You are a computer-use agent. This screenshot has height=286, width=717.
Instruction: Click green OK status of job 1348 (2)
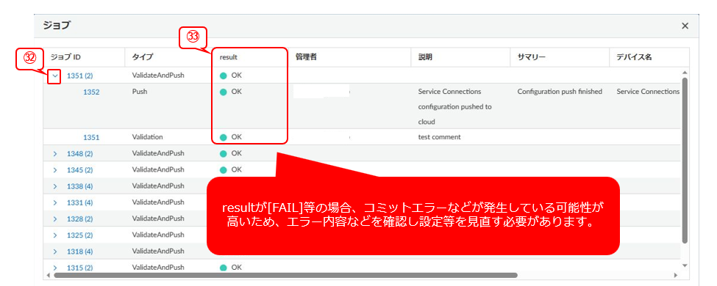(230, 153)
